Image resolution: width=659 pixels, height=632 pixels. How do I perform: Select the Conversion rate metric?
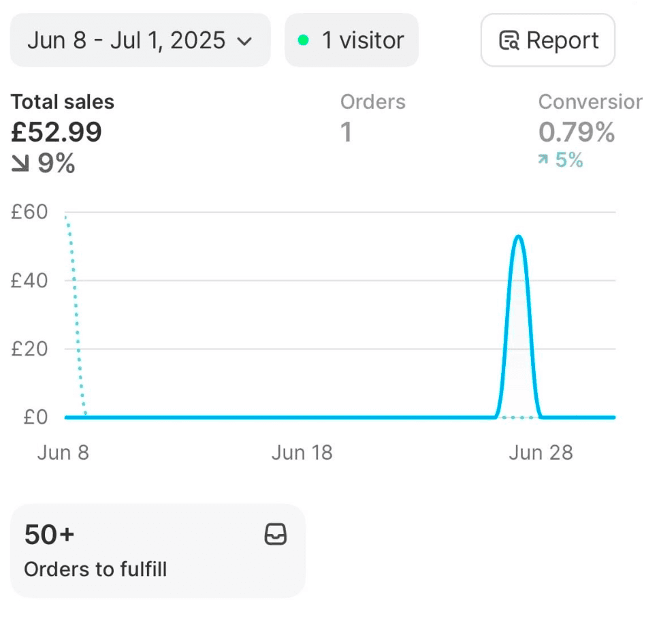(x=590, y=102)
